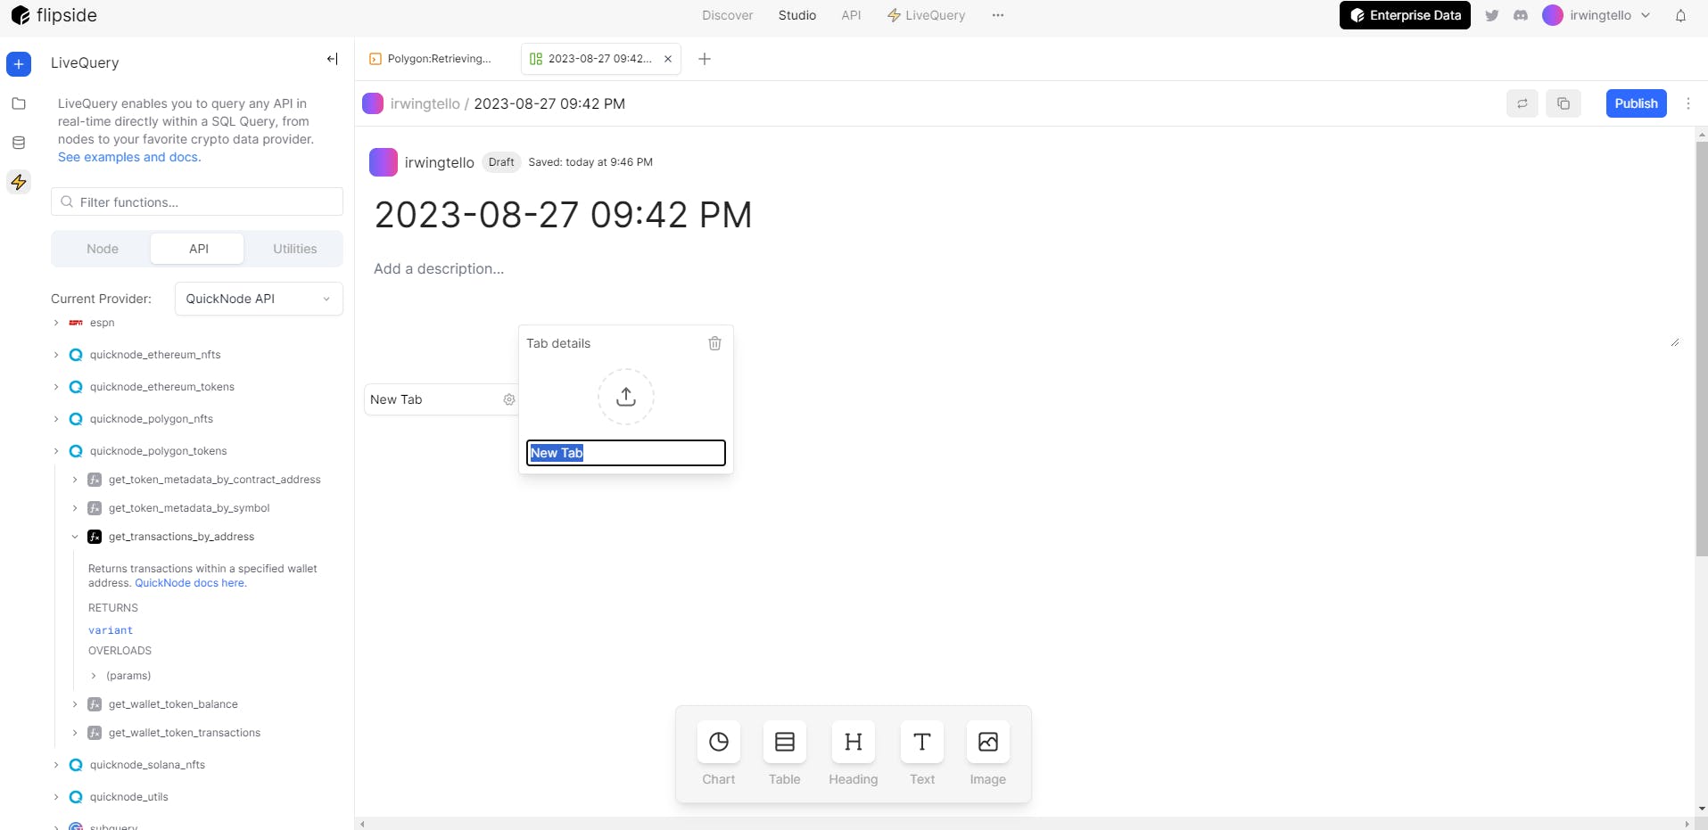
Task: Switch to the Node tab
Action: click(103, 249)
